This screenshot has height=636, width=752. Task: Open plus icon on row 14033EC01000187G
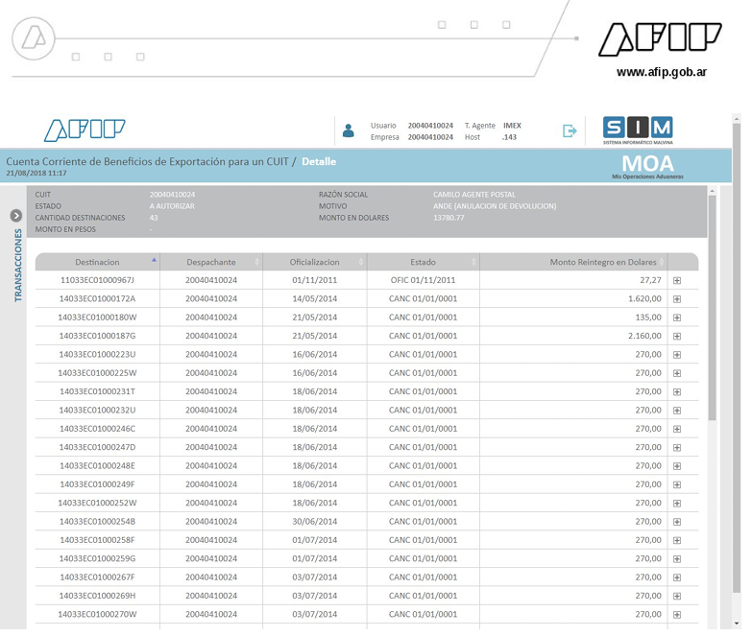click(x=677, y=337)
